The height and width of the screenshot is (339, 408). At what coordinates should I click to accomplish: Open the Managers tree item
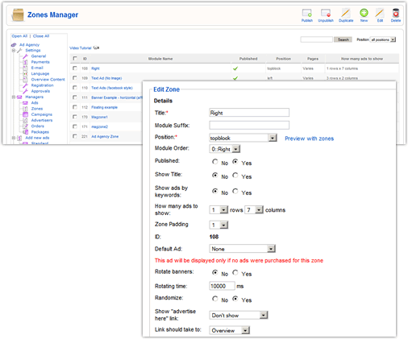pos(34,97)
